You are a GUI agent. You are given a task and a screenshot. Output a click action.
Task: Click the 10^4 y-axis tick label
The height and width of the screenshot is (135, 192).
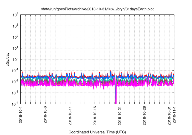(15, 15)
